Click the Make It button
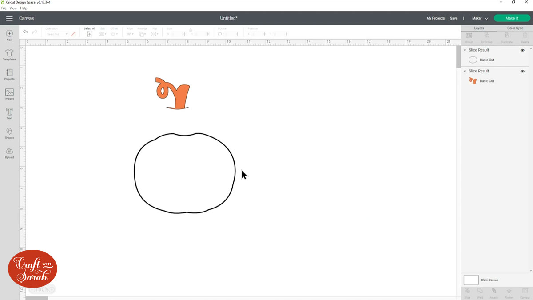 click(x=512, y=18)
